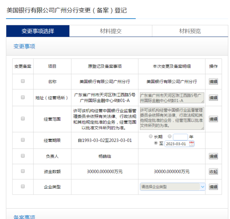Focus the years number input field
The image size is (230, 219).
(180, 137)
